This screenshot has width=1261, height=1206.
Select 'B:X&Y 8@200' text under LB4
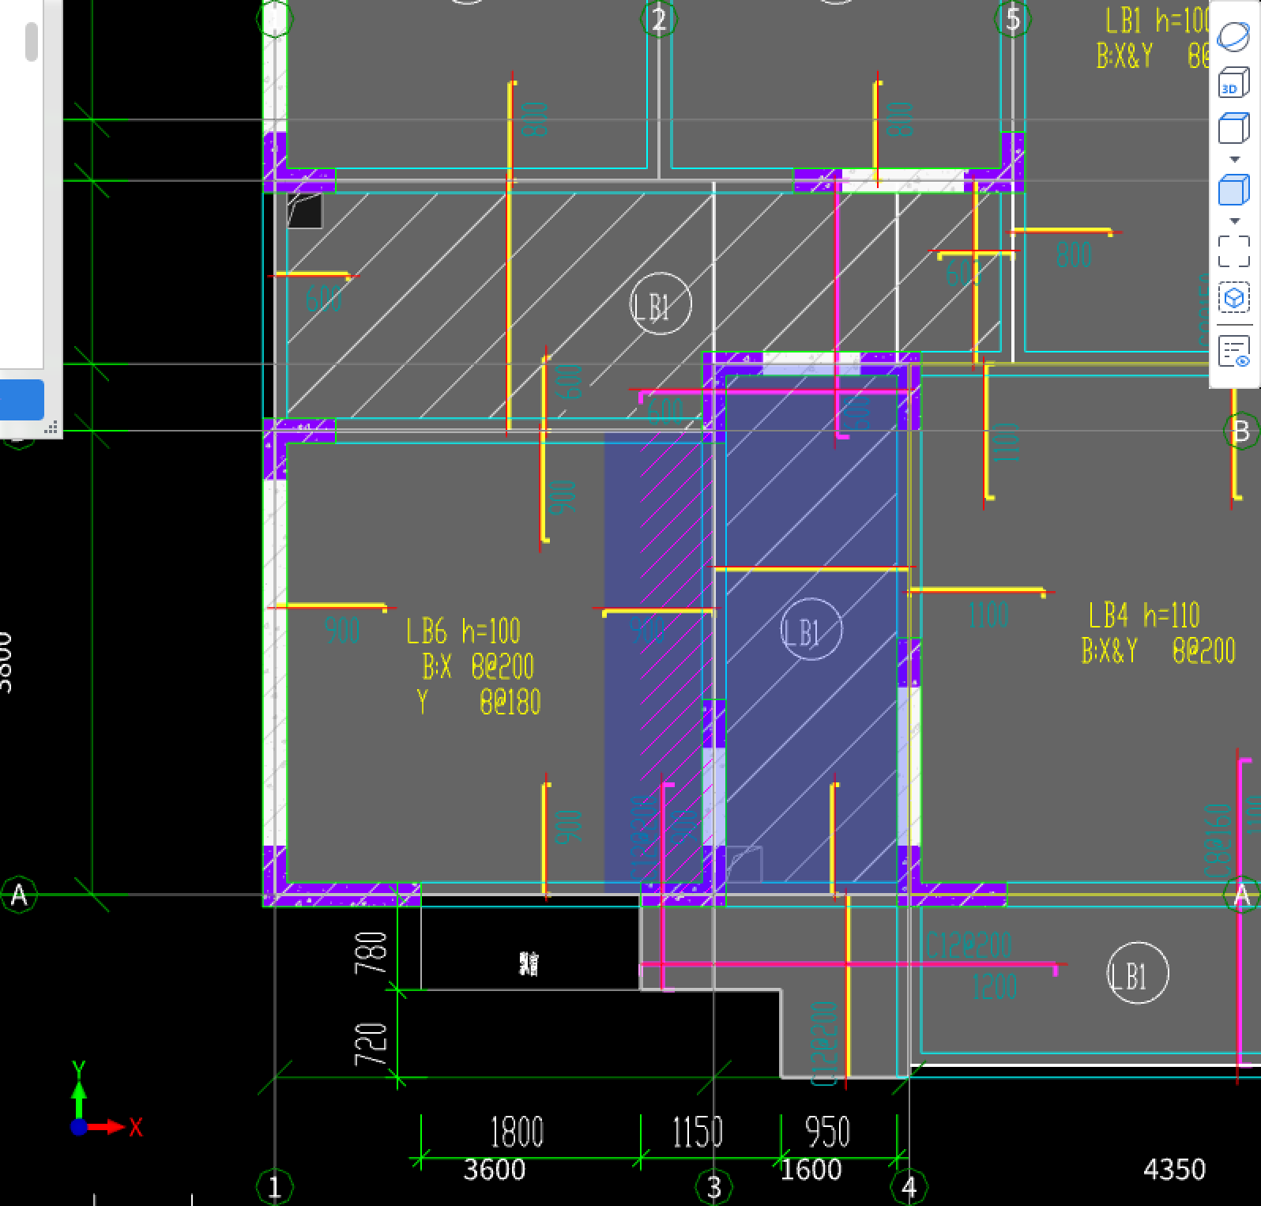tap(1158, 650)
